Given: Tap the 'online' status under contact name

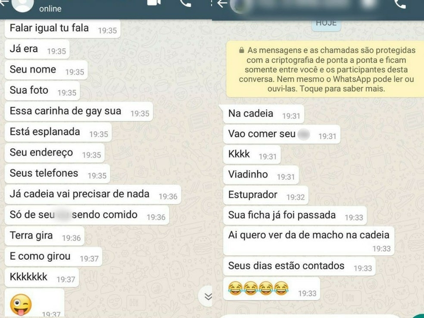Looking at the screenshot, I should tap(50, 9).
